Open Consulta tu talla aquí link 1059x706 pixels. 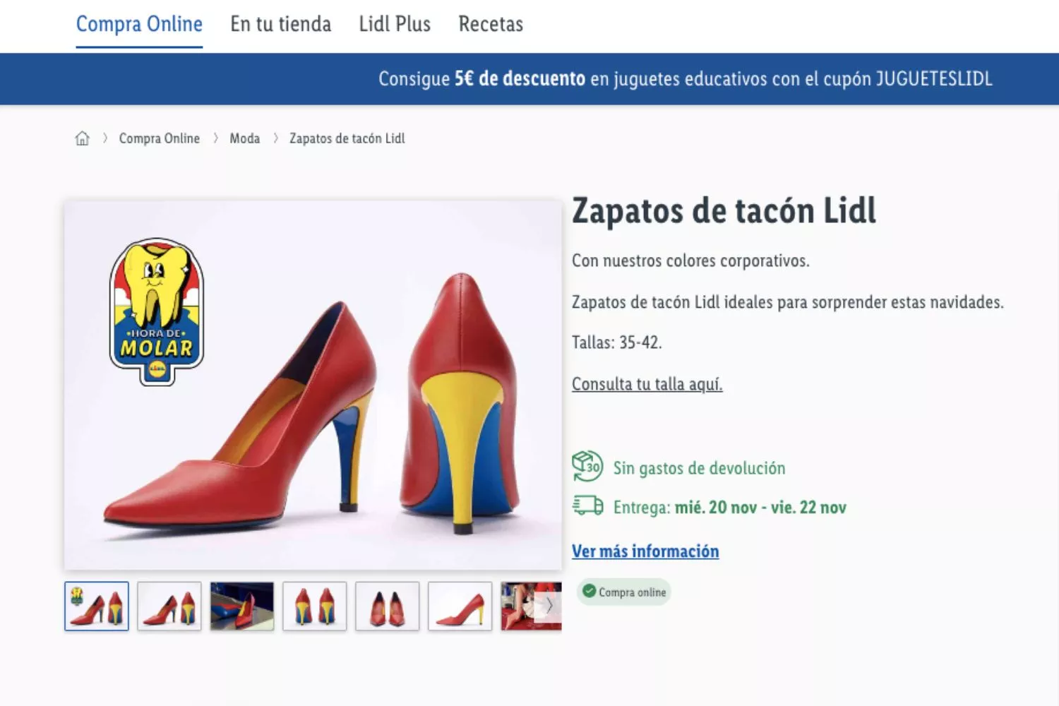pyautogui.click(x=647, y=384)
